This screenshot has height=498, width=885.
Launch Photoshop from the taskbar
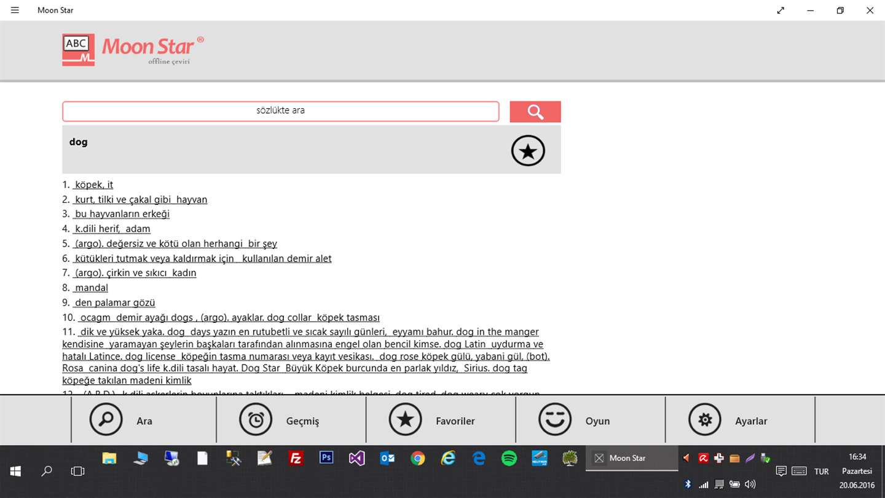click(x=326, y=458)
